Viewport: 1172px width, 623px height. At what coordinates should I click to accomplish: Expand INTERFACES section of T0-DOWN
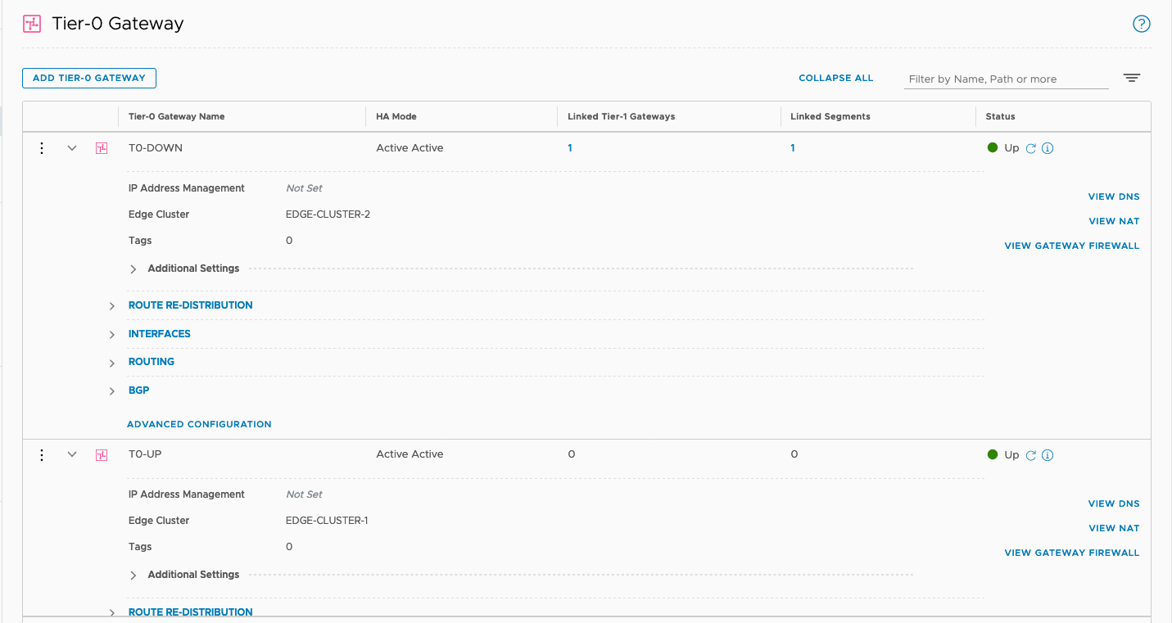112,335
